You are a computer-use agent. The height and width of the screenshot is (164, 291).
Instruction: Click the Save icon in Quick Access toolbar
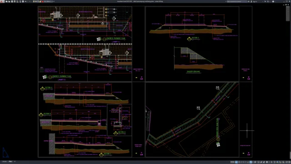pos(12,1)
